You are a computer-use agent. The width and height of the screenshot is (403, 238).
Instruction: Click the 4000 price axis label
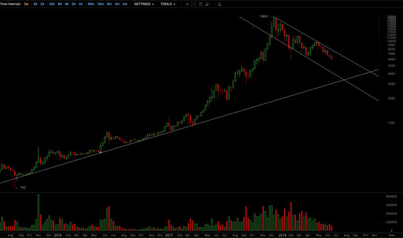pyautogui.click(x=392, y=73)
